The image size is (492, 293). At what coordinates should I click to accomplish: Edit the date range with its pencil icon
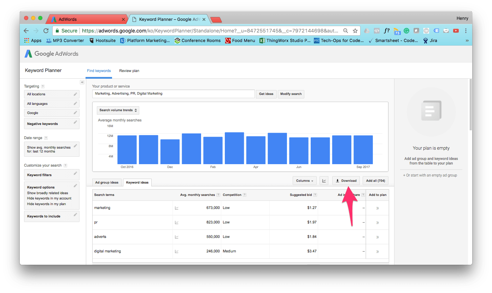pos(75,145)
